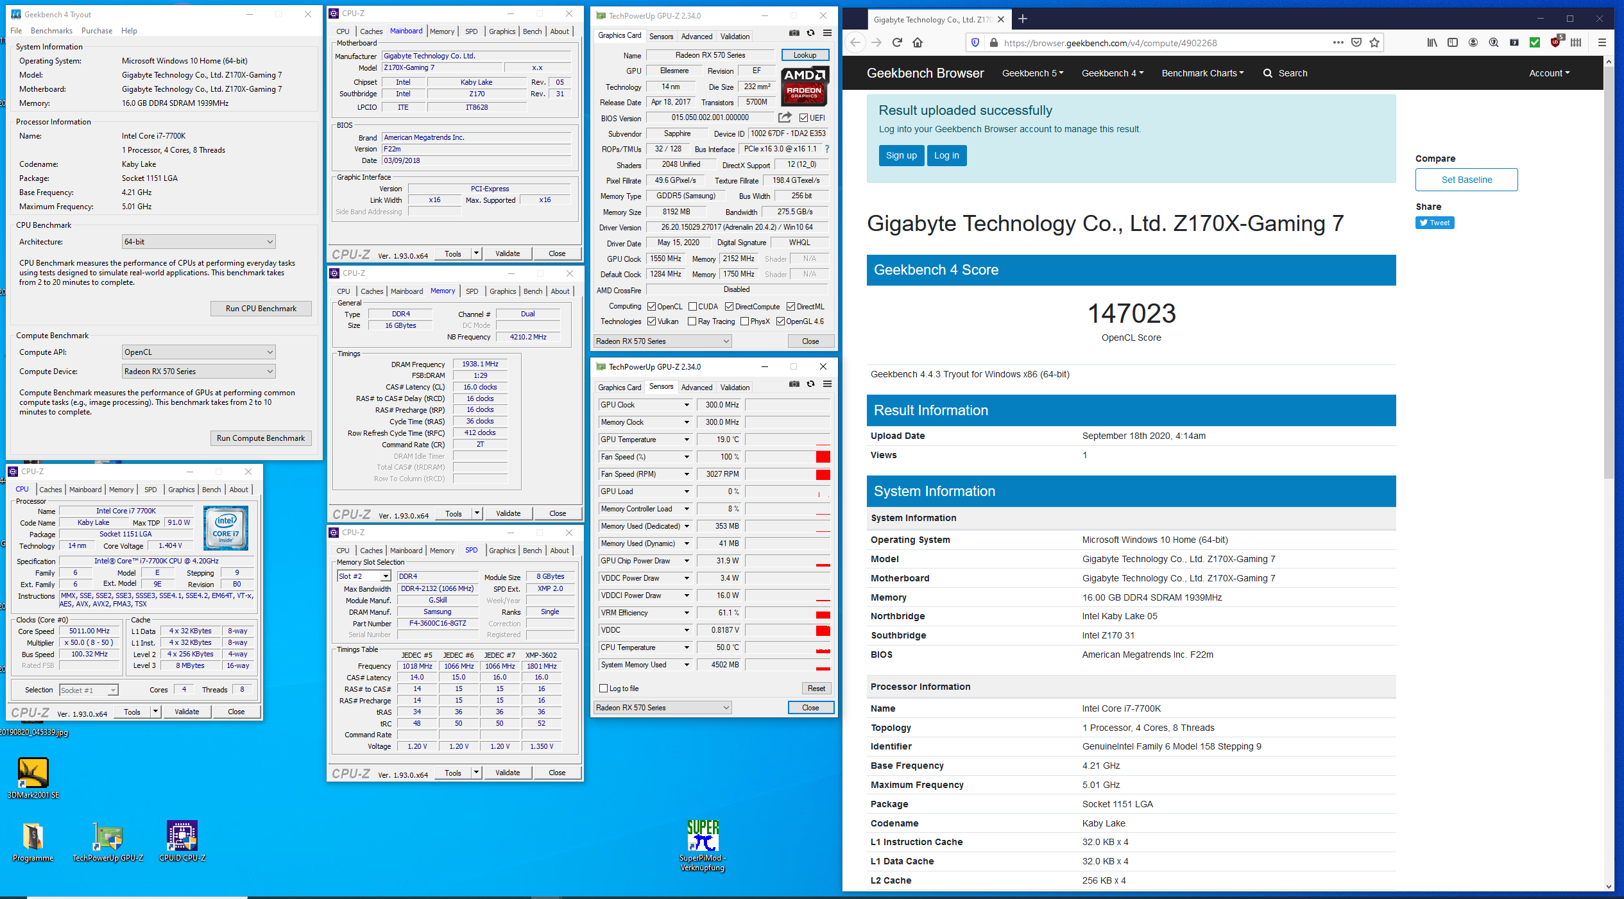This screenshot has width=1624, height=899.
Task: Expand the Geekbench 5 menu
Action: coord(1032,73)
